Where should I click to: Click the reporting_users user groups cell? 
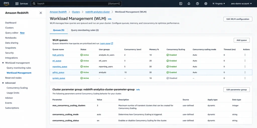pyautogui.click(x=106, y=66)
